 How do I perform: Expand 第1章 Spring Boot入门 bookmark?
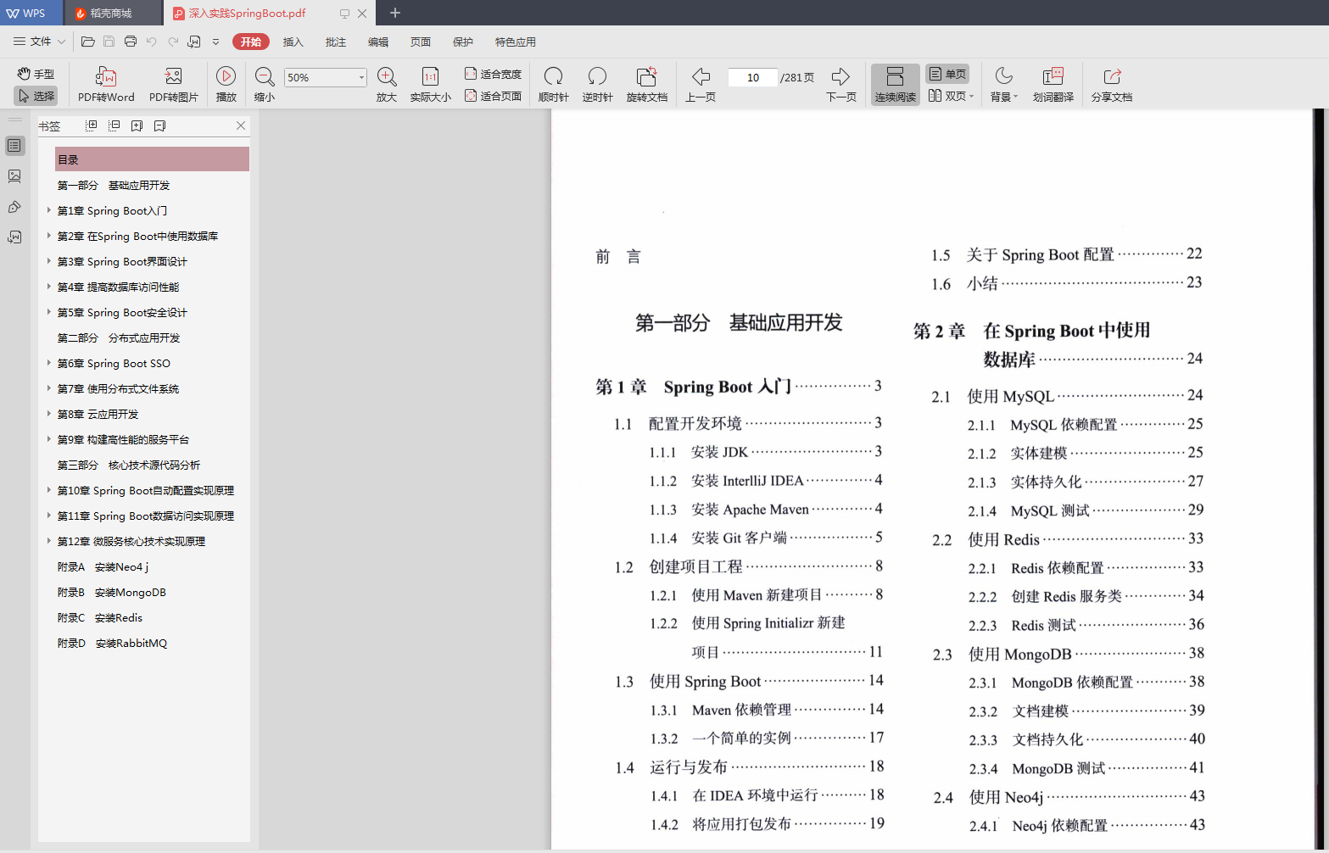(49, 210)
